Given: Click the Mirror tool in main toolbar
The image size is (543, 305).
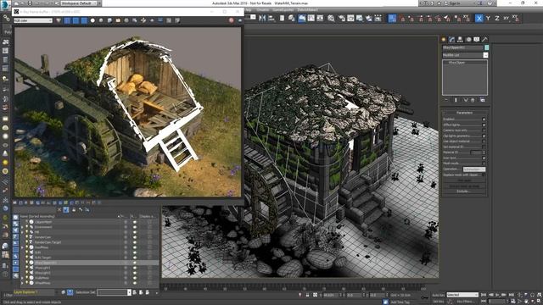Looking at the screenshot, I should point(262,18).
